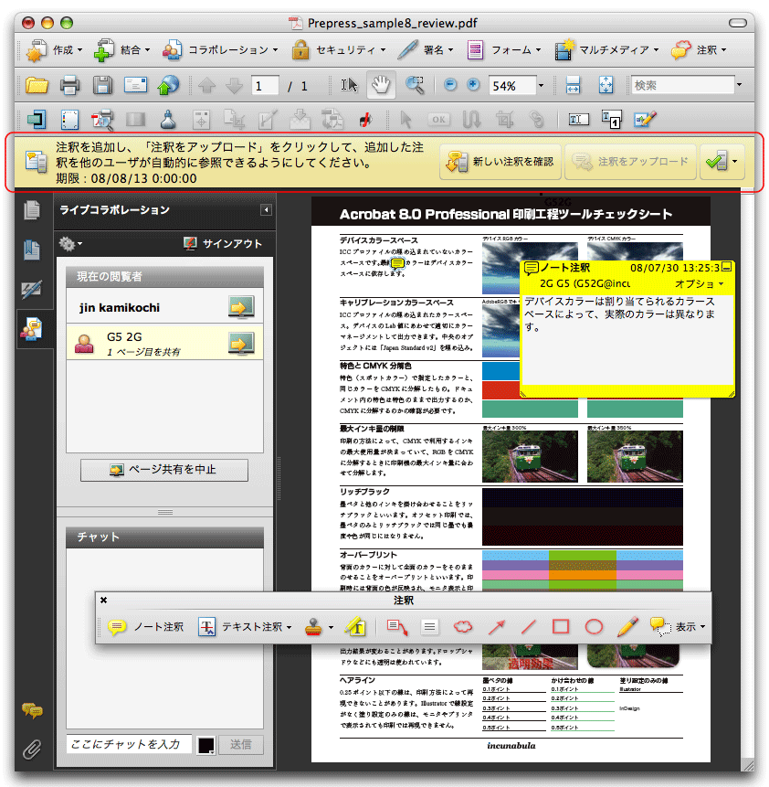Select the cloud shape tool

[x=463, y=627]
